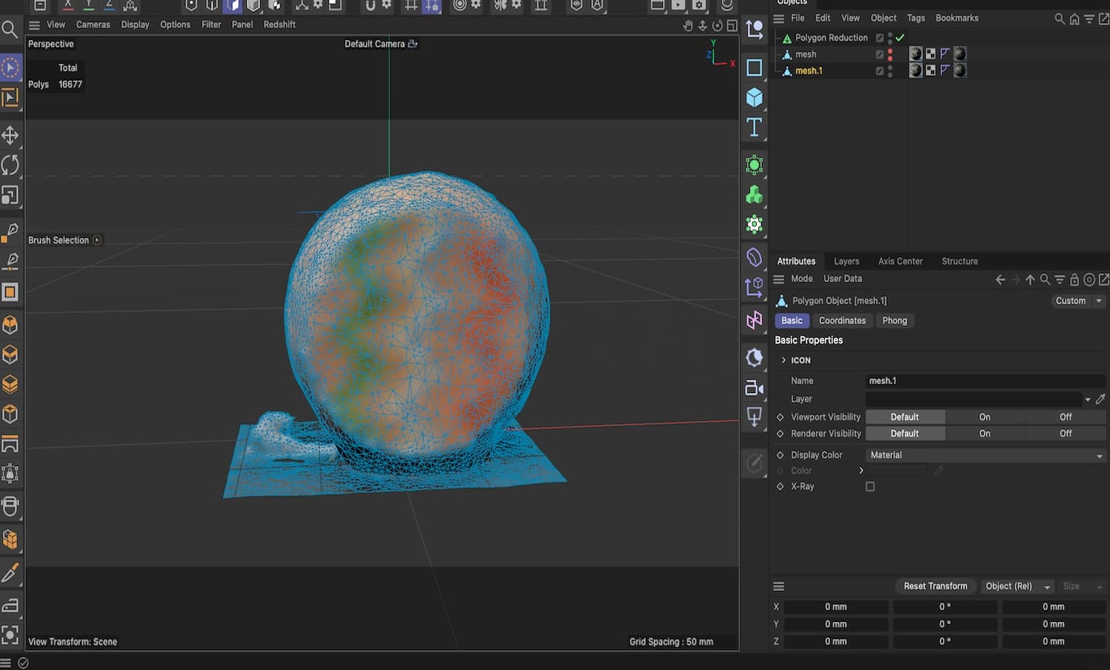This screenshot has height=670, width=1110.
Task: Select the Scale tool
Action: [11, 195]
